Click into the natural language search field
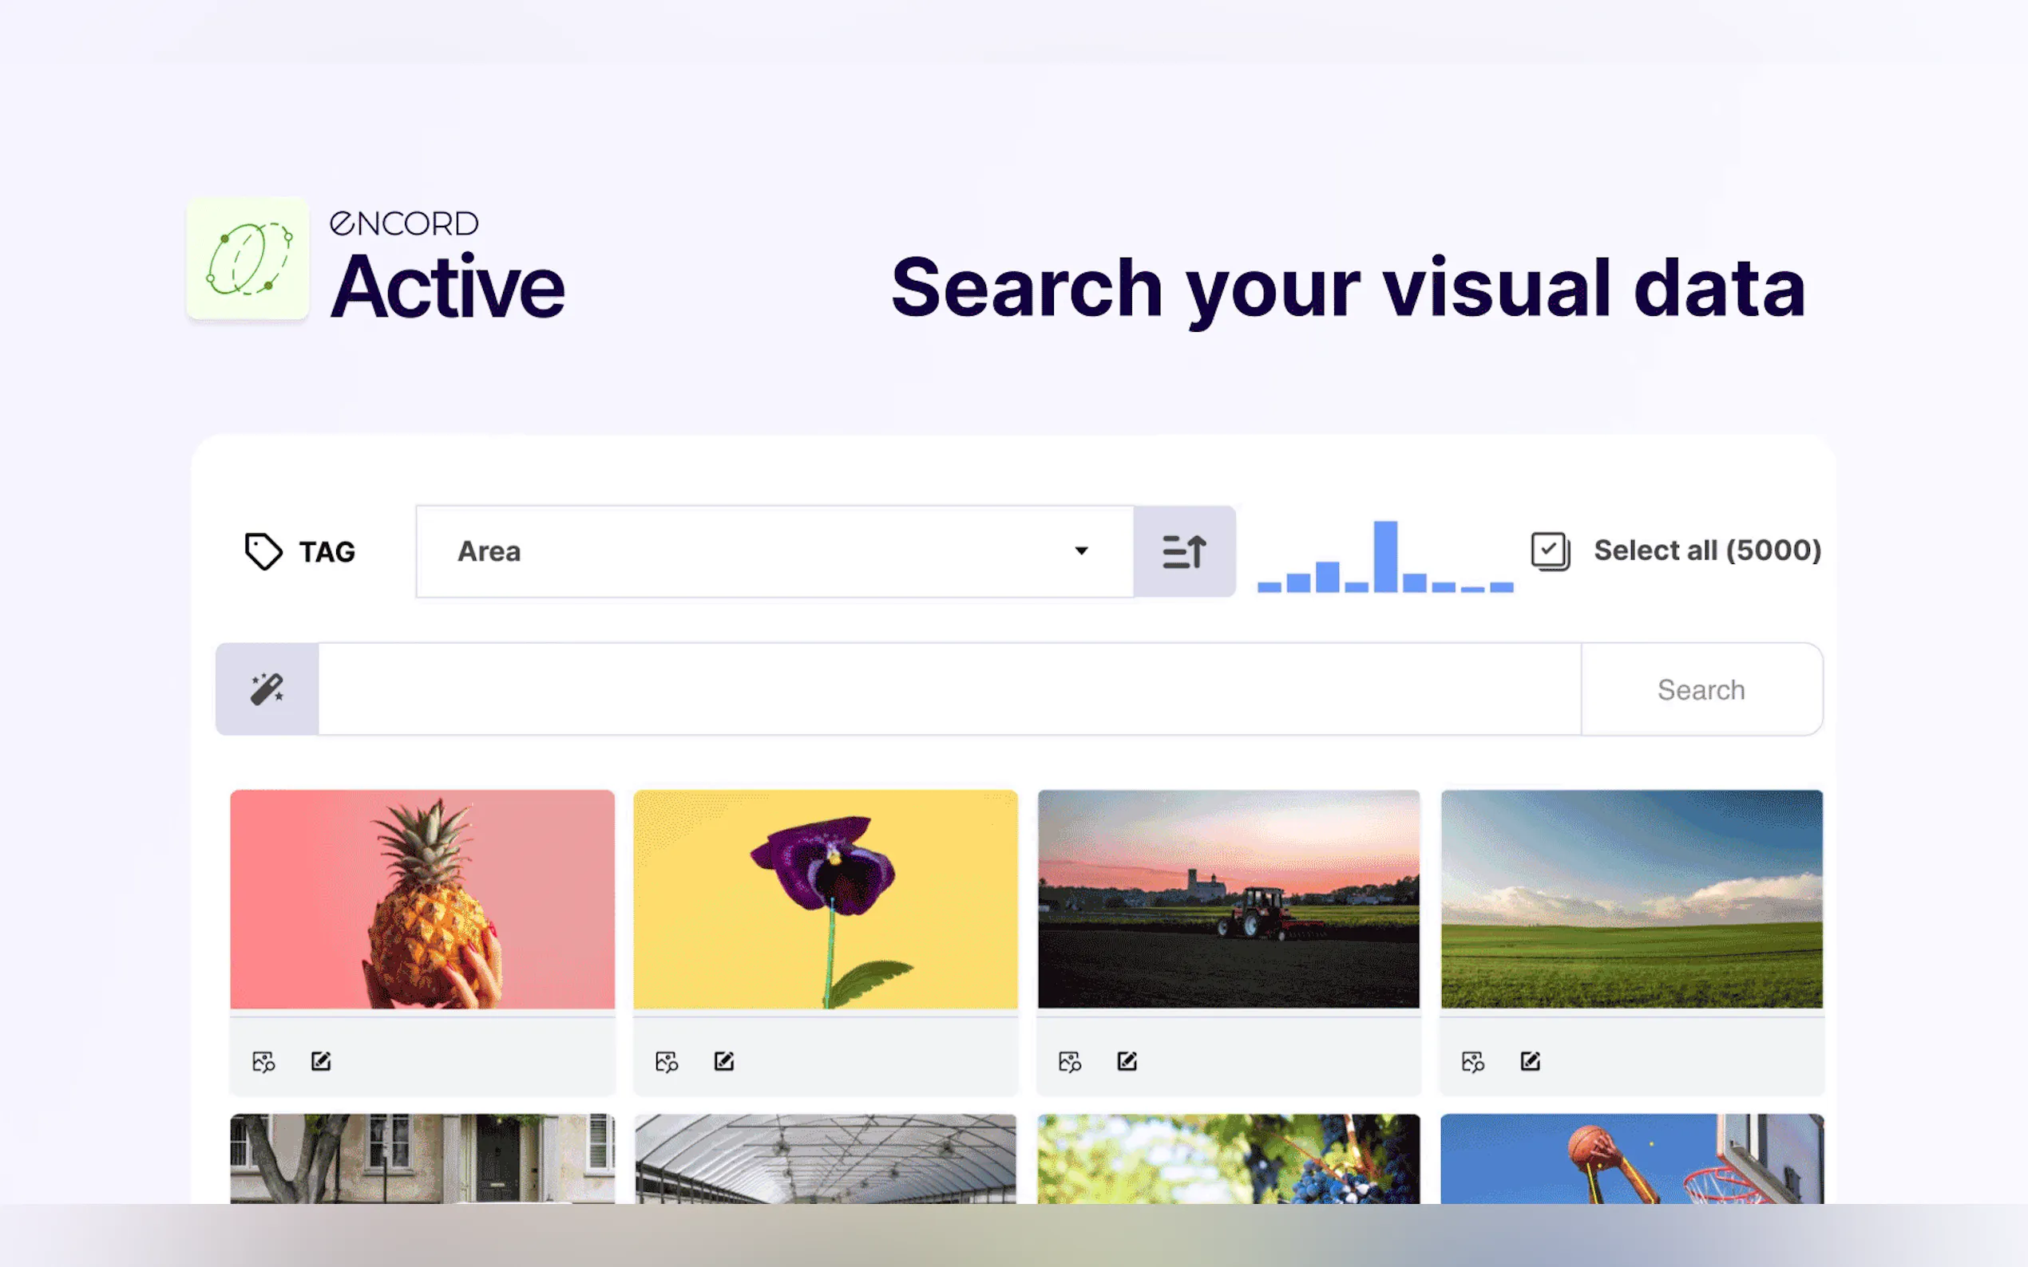The width and height of the screenshot is (2028, 1267). (949, 689)
